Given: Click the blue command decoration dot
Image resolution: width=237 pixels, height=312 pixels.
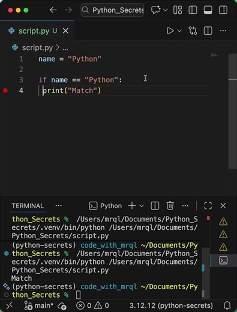Looking at the screenshot, I should pyautogui.click(x=7, y=254).
